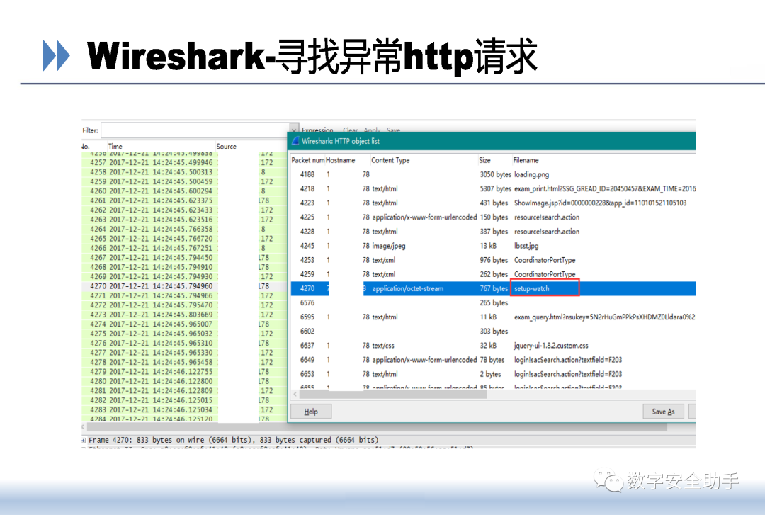Click the packet list horizontal scrollbar
The height and width of the screenshot is (515, 765).
[x=375, y=427]
